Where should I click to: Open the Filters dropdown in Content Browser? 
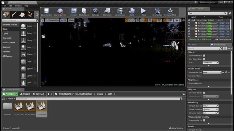pos(11,99)
